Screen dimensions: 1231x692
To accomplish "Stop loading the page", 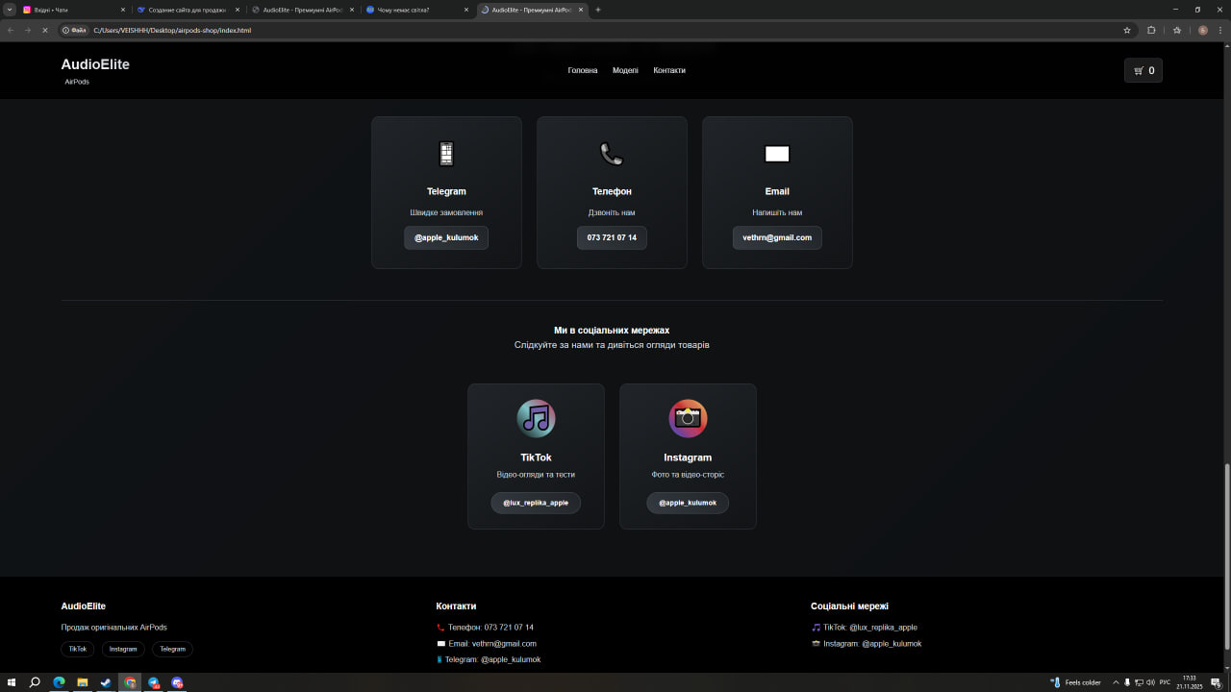I will click(x=44, y=30).
